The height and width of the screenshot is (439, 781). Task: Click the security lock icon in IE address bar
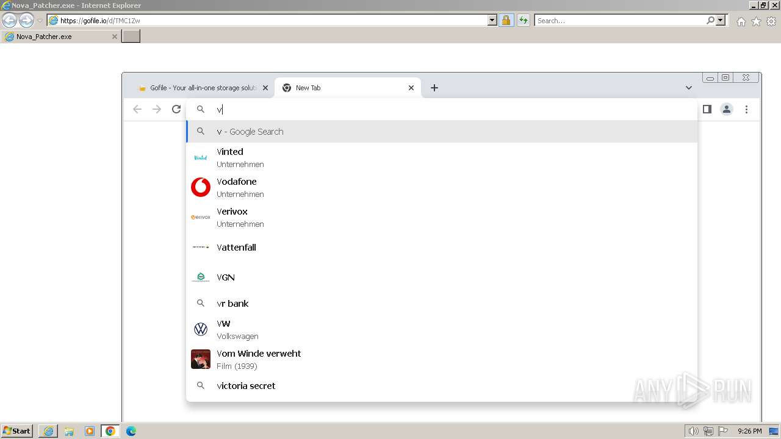(x=506, y=21)
